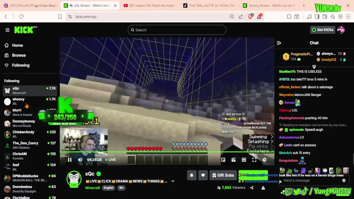The width and height of the screenshot is (354, 199).
Task: Open the Brave Wallet icon
Action: pos(325,17)
